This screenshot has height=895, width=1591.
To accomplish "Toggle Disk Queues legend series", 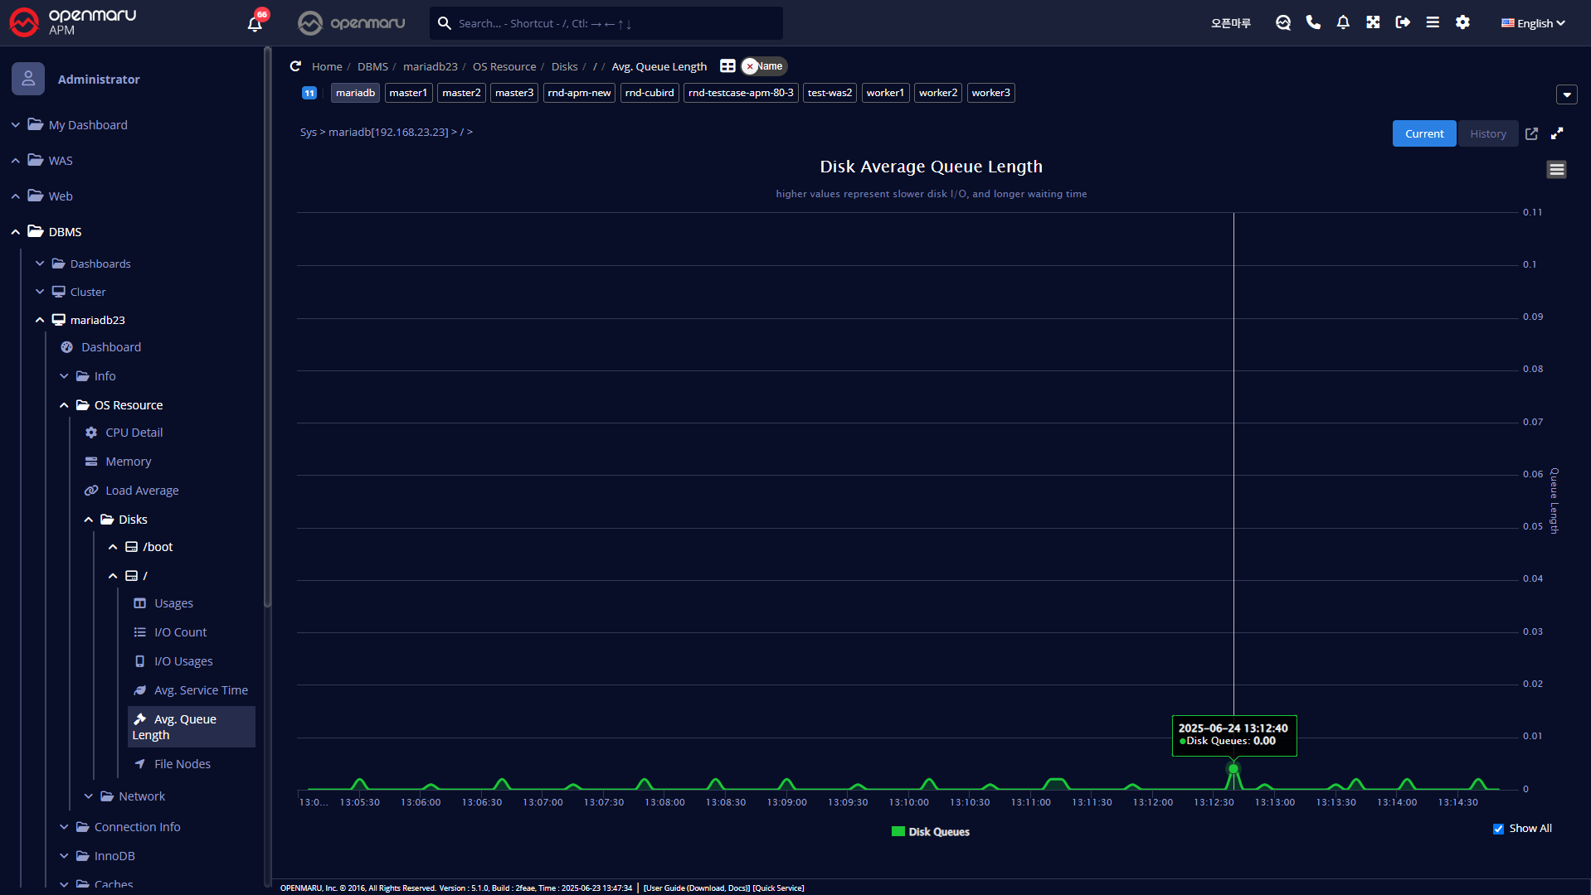I will point(930,832).
